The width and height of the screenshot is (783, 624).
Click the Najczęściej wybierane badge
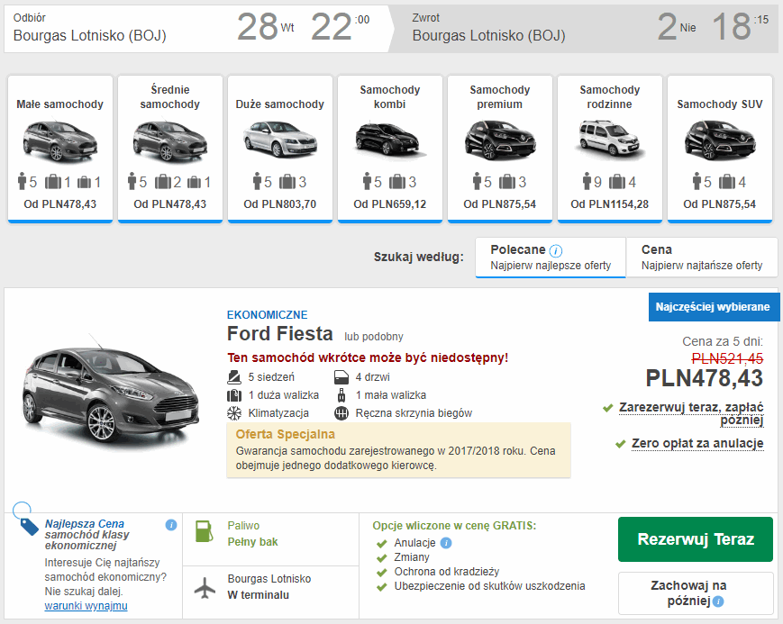pyautogui.click(x=714, y=307)
